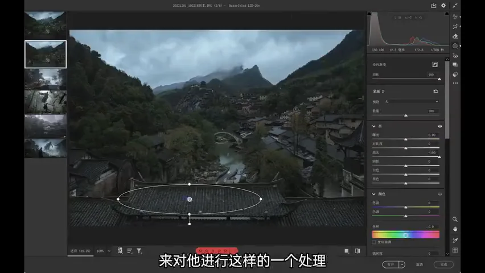Click the save image download icon

point(434,6)
